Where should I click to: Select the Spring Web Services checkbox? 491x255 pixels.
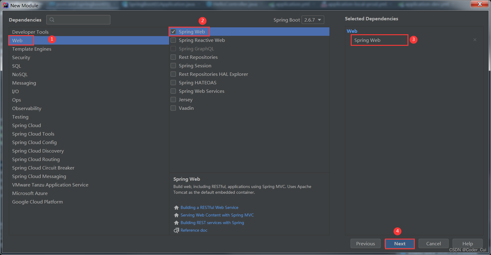(173, 91)
